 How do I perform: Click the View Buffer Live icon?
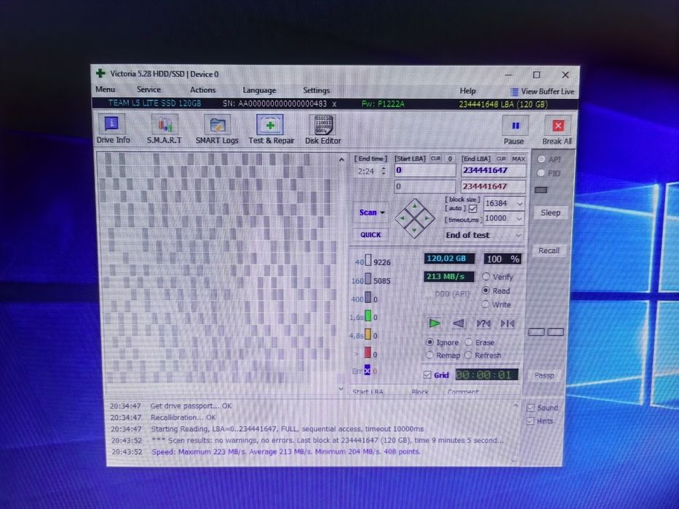(515, 92)
